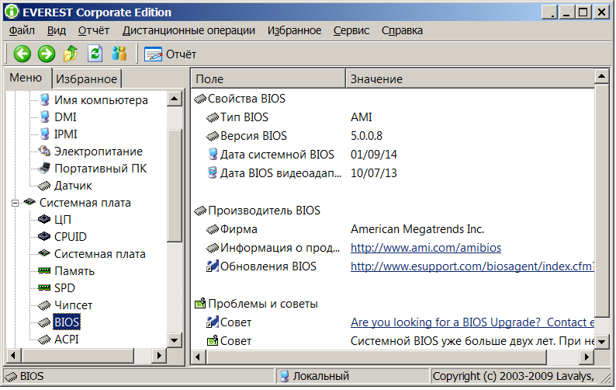
Task: Click the details panel scroll-up arrow
Action: [x=601, y=76]
